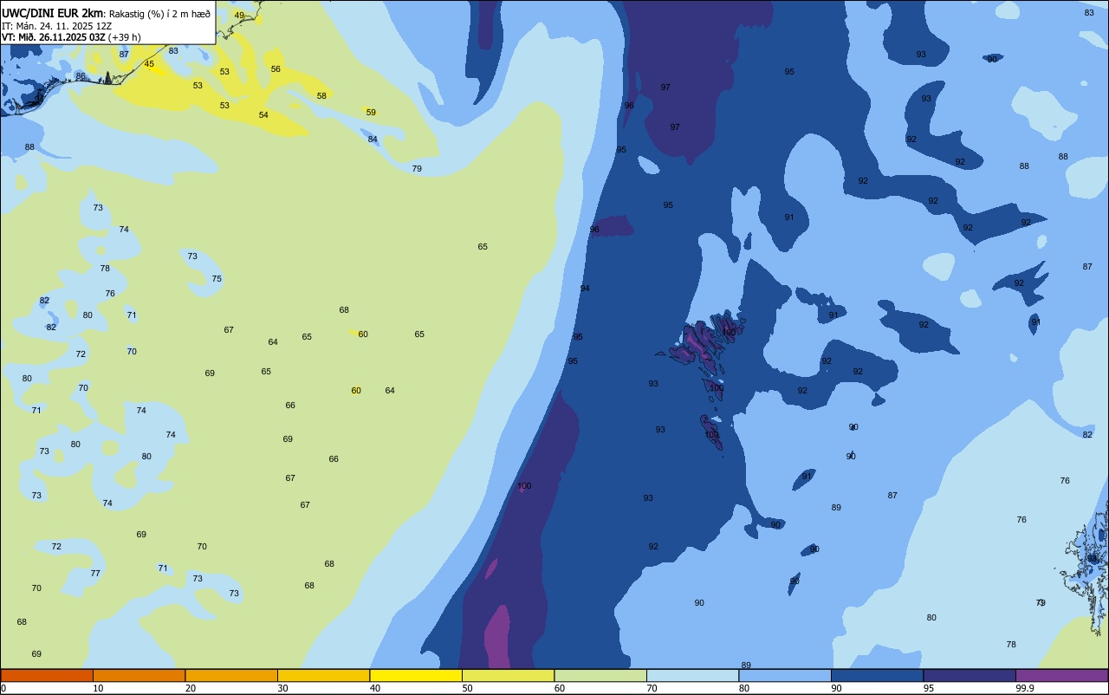Select the 90–95 dark blue legend swatch
Image resolution: width=1109 pixels, height=695 pixels.
click(x=877, y=675)
